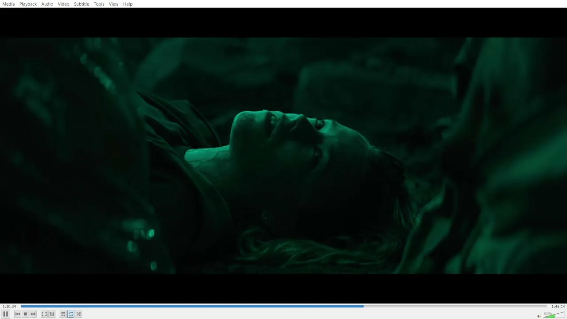Toggle the total time 1:48:14 display

[x=558, y=307]
